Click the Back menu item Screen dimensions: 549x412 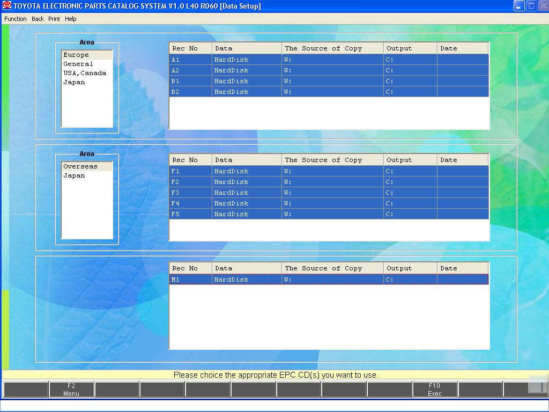pyautogui.click(x=38, y=19)
